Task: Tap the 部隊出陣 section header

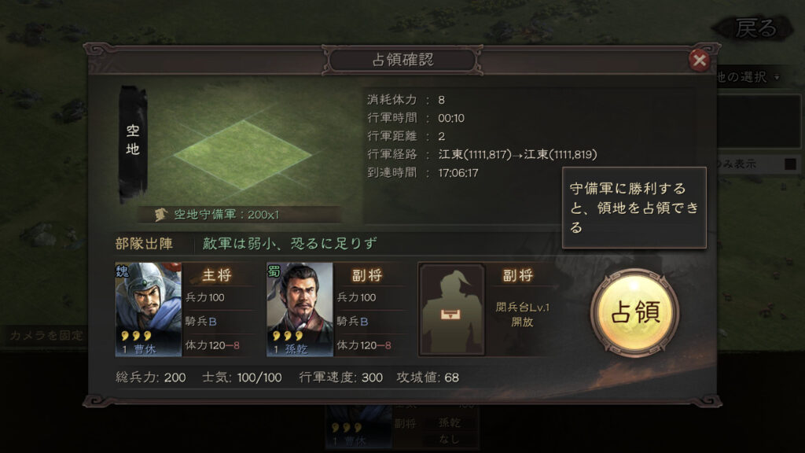Action: click(145, 244)
